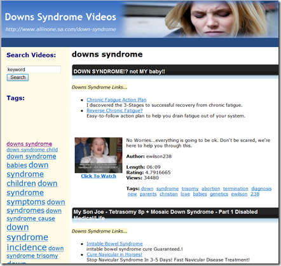281x266 pixels.
Task: Open the Irritable Bowel Syndrome link
Action: point(114,244)
